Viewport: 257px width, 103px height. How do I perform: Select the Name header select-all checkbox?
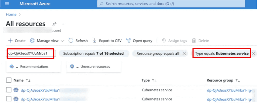point(9,80)
